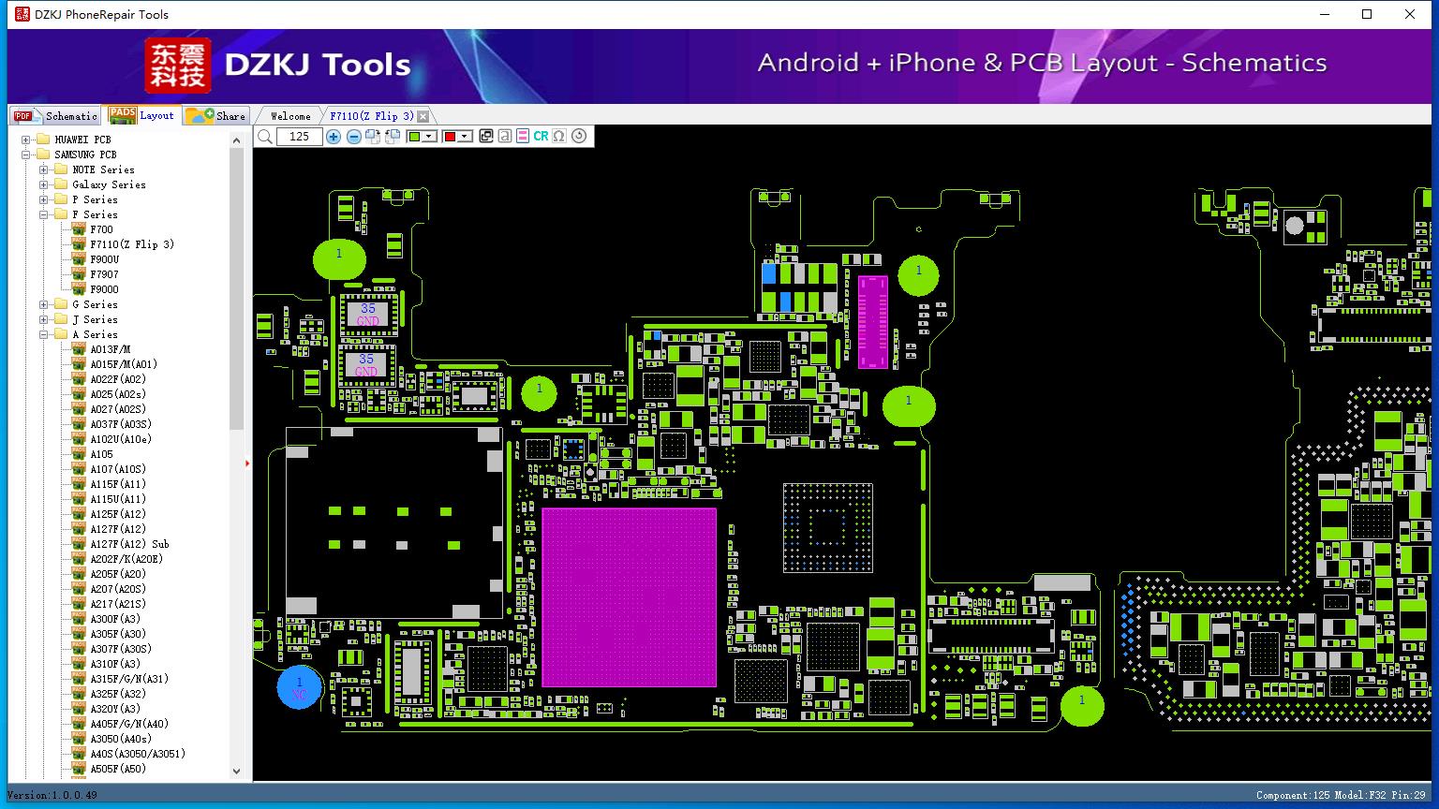Image resolution: width=1439 pixels, height=809 pixels.
Task: Click the zoom value field showing 125
Action: click(x=300, y=137)
